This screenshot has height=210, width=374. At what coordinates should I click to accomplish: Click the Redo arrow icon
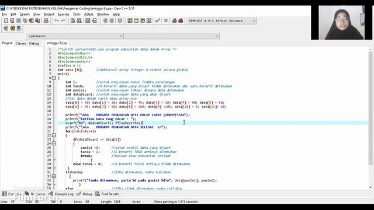click(x=63, y=21)
